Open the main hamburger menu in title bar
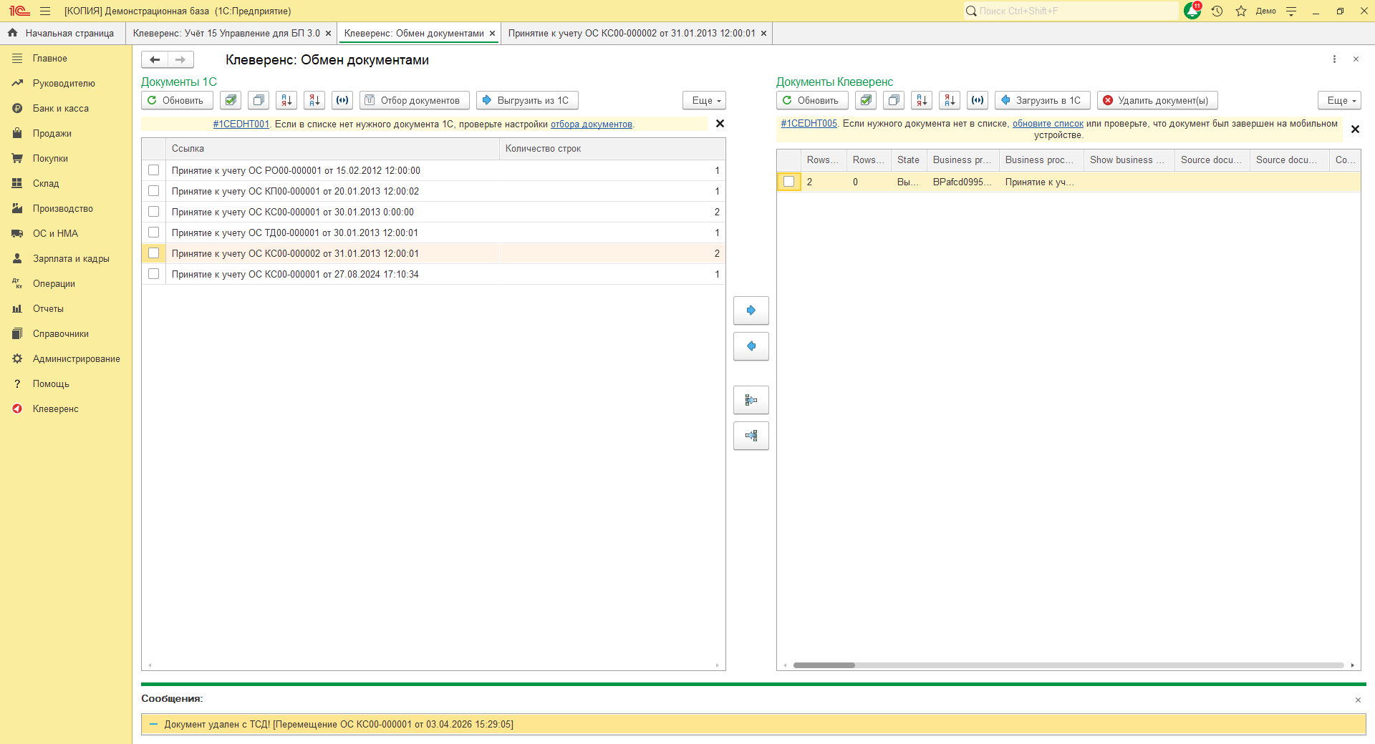Screen dimensions: 1375x744 [45, 11]
